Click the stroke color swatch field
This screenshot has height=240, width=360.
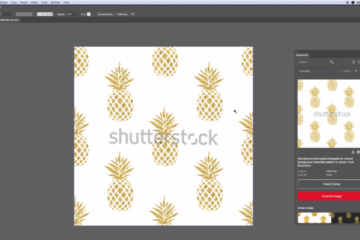(x=24, y=13)
